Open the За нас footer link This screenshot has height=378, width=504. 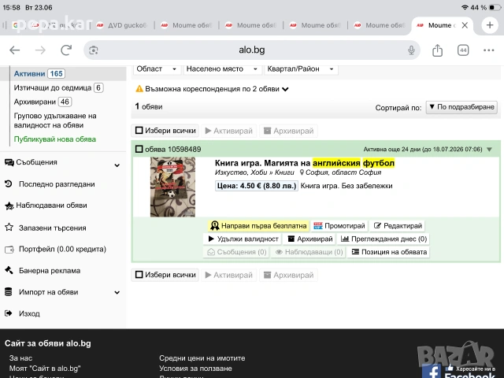tap(20, 358)
